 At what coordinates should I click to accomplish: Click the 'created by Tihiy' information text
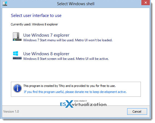click(x=70, y=86)
